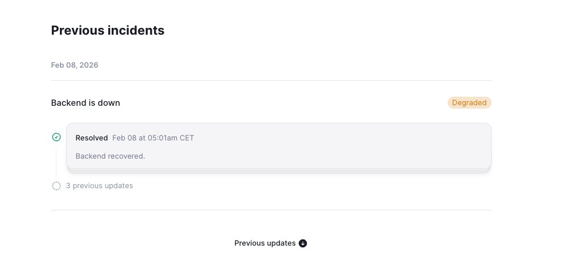Click the orange Degraded status badge
Image resolution: width=576 pixels, height=261 pixels.
coord(469,103)
